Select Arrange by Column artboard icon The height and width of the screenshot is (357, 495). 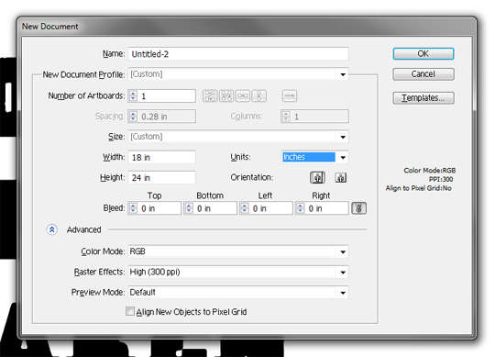[x=258, y=95]
